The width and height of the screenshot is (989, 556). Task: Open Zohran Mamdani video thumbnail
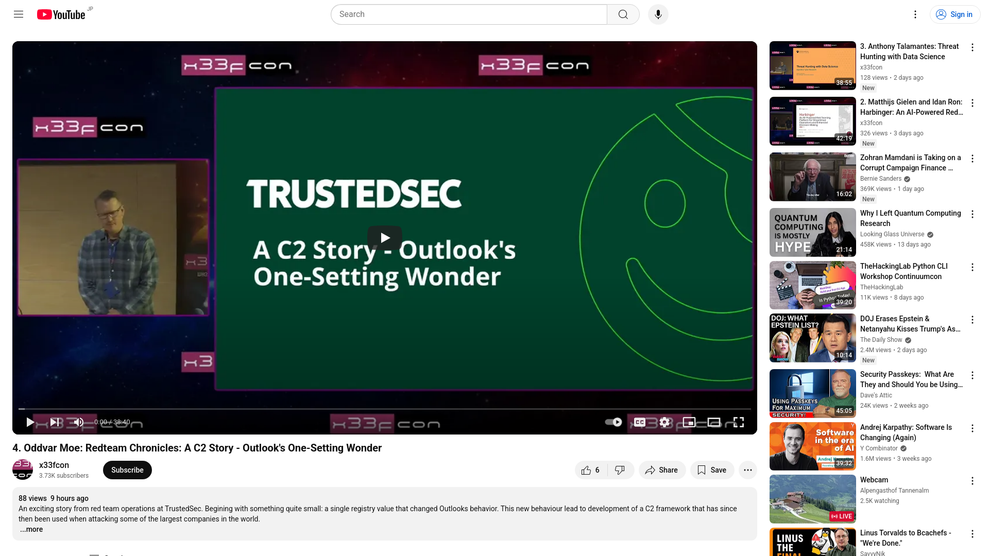[813, 177]
